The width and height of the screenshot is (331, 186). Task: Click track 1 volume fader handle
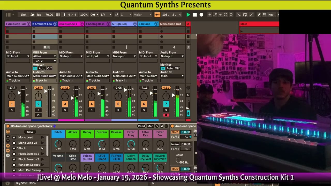click(x=19, y=93)
